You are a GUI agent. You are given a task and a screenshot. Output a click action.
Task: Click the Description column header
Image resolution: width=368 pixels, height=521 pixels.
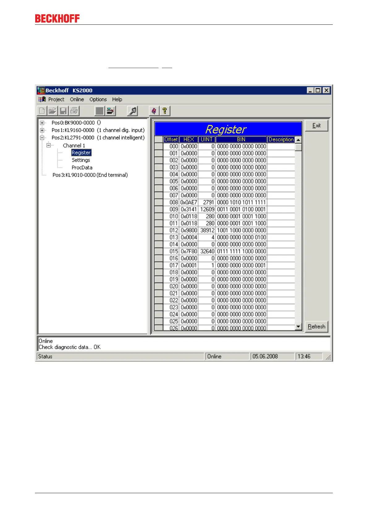(x=281, y=140)
